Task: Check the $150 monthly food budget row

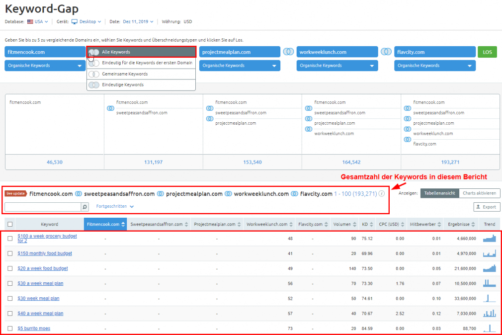Action: pyautogui.click(x=10, y=253)
